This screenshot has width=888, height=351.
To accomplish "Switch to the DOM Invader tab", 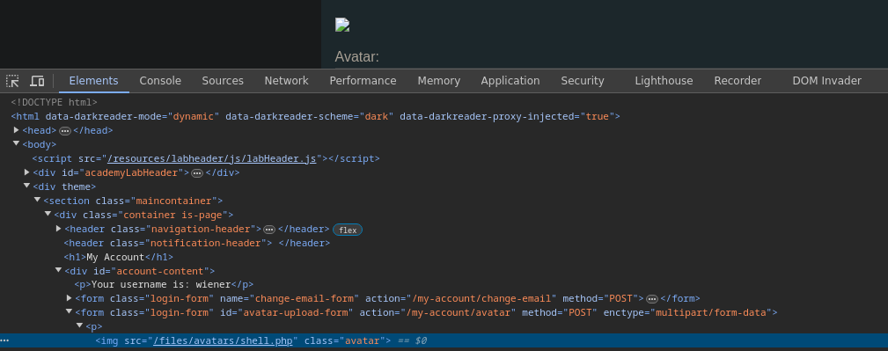I will click(x=827, y=81).
